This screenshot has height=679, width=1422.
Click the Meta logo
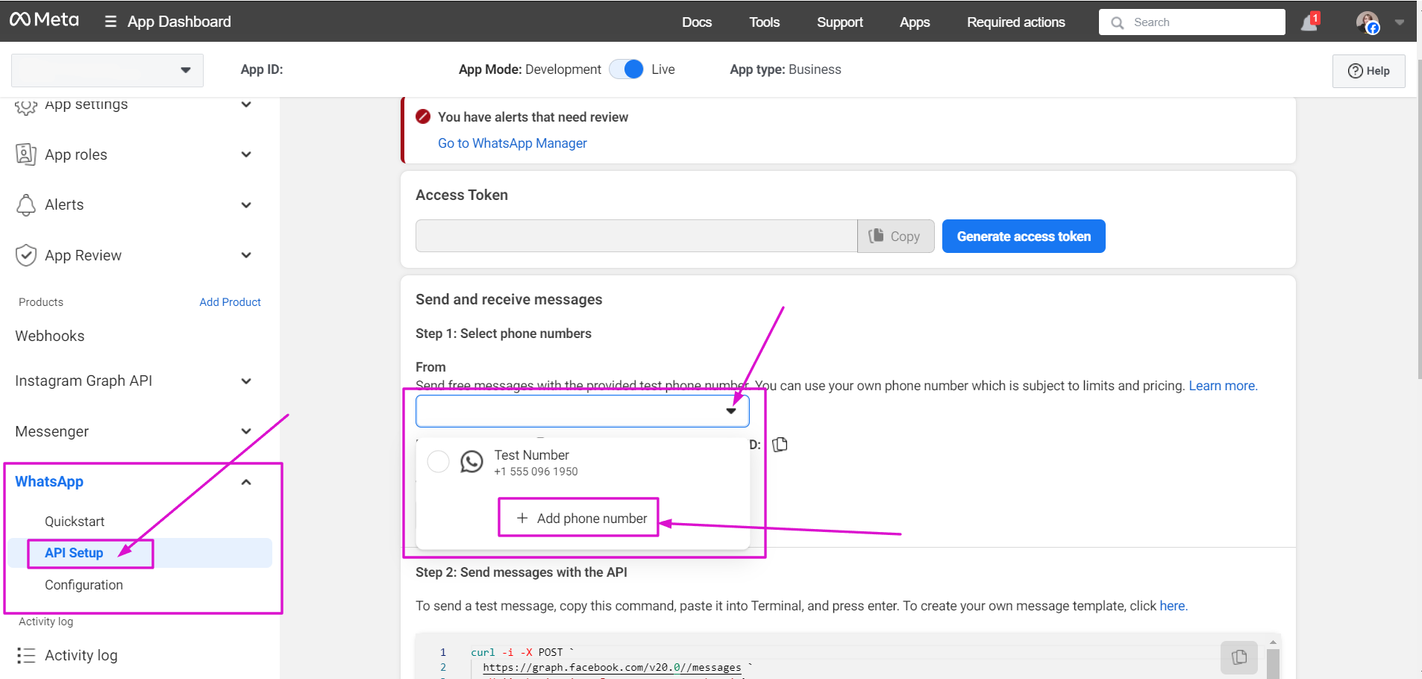point(44,20)
